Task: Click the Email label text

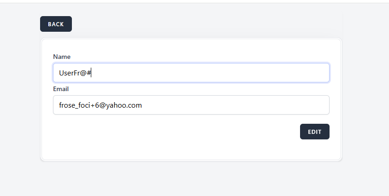Action: point(61,89)
